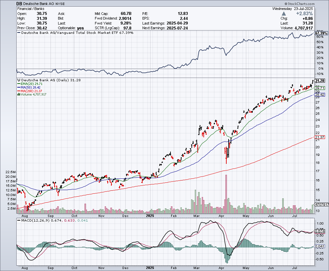The width and height of the screenshot is (329, 271).
Task: Click the green EMA(20) line swatch in legend
Action: pos(19,84)
